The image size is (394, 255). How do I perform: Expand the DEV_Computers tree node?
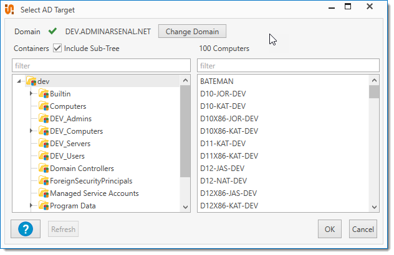[31, 131]
